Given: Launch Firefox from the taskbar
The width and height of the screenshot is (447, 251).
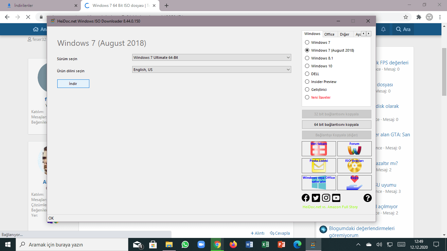Looking at the screenshot, I should tap(233, 244).
